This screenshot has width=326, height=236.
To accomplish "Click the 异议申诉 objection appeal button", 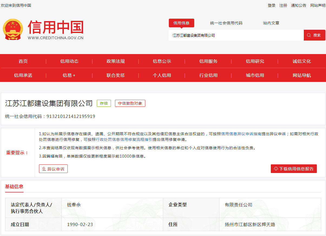I will 53,169.
